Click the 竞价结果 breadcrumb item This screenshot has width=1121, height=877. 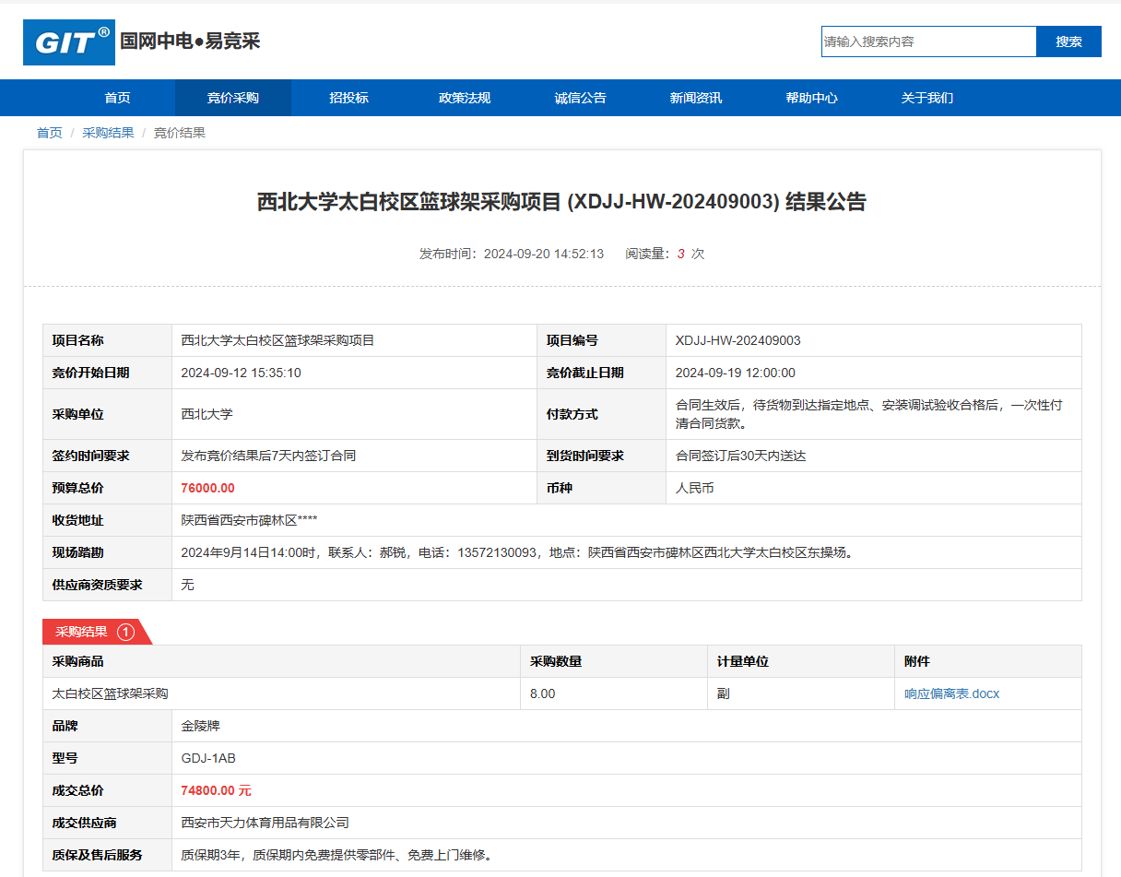[x=179, y=133]
